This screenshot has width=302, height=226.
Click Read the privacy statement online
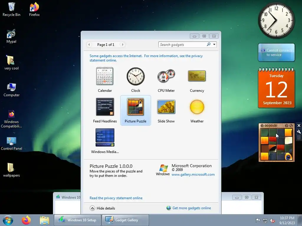point(116,198)
